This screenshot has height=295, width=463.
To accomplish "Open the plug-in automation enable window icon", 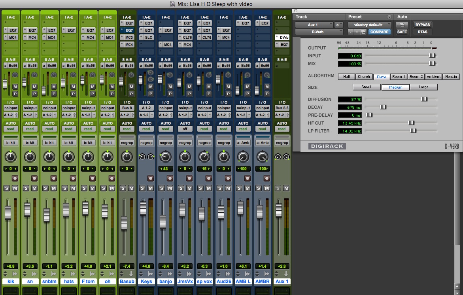I will tap(402, 25).
